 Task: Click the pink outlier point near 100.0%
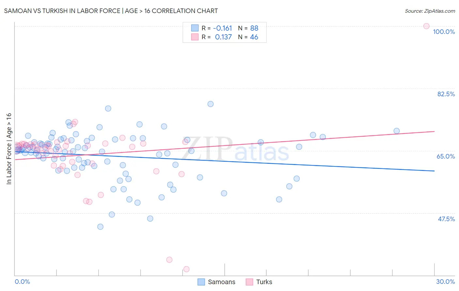(426, 26)
